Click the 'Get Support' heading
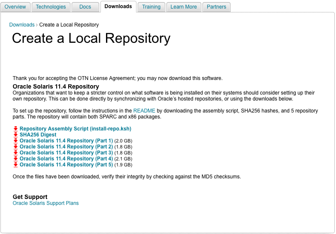 click(x=30, y=197)
